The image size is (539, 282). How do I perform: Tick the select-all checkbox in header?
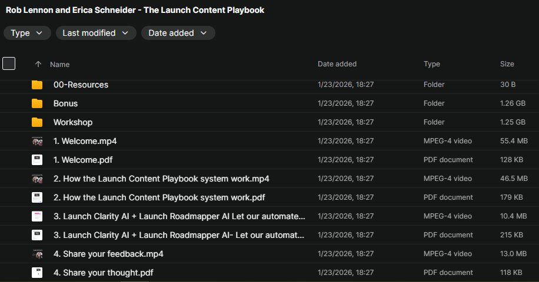tap(9, 63)
